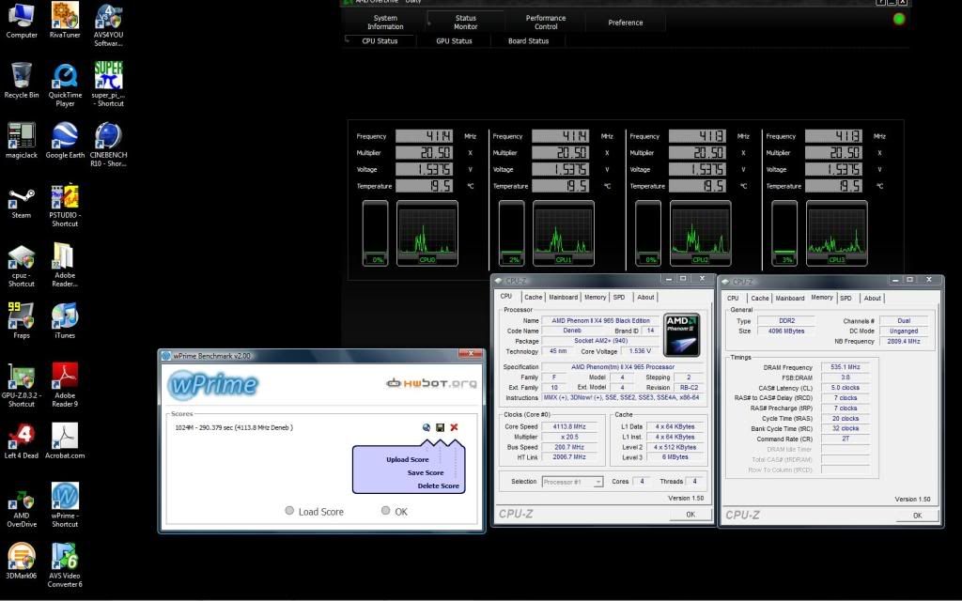This screenshot has width=962, height=601.
Task: Open the CPU tab in the right CPU-Z window
Action: 733,299
